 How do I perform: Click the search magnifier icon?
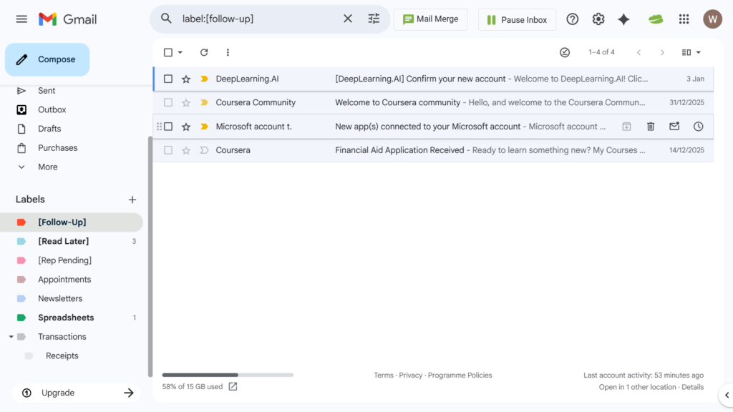coord(166,19)
